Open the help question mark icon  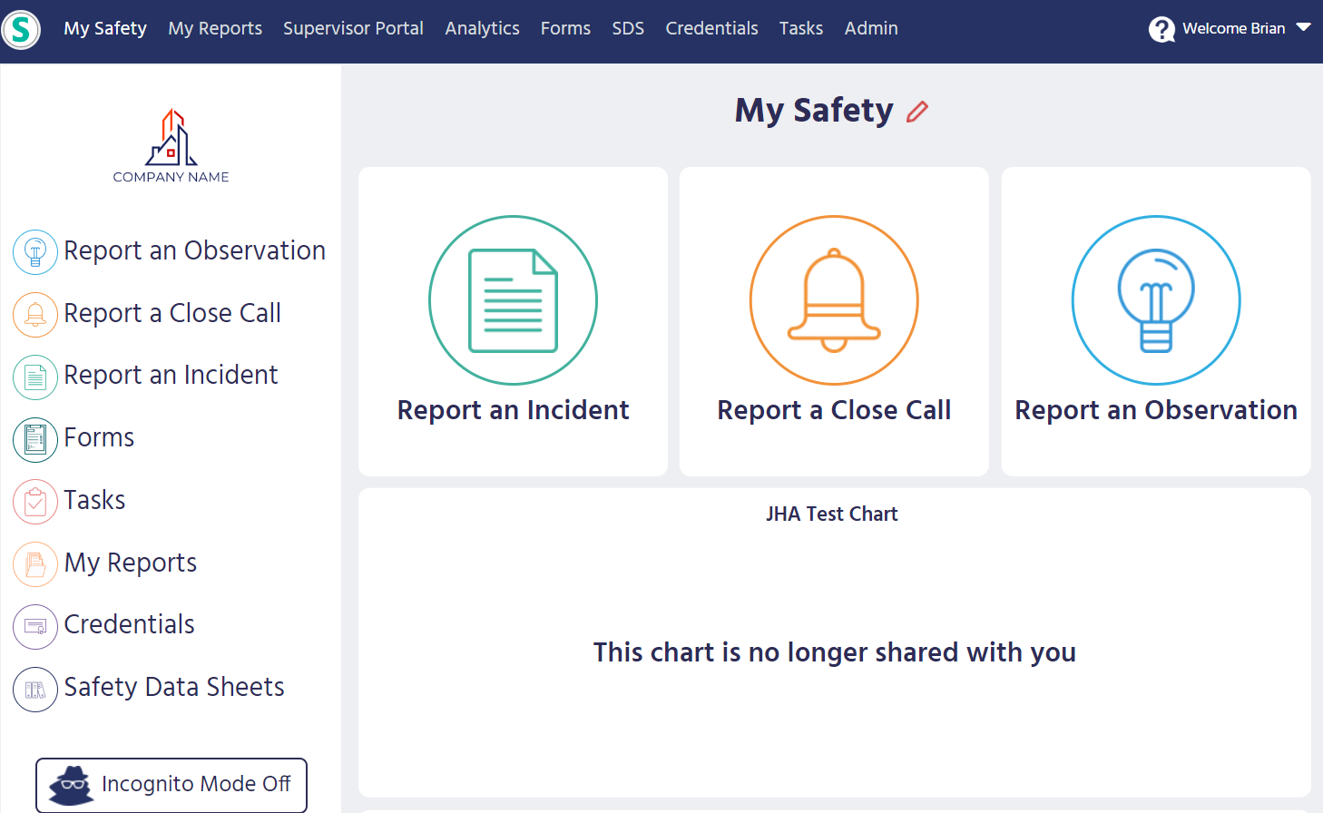pos(1161,29)
